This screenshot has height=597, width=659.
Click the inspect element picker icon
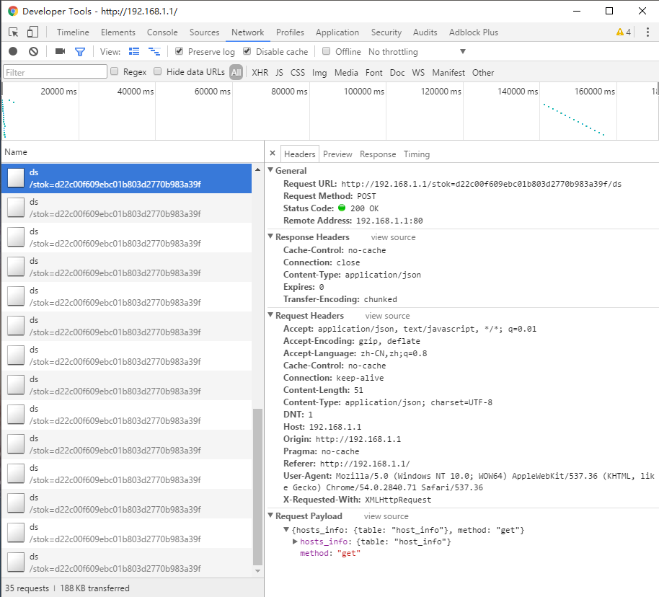pyautogui.click(x=14, y=32)
